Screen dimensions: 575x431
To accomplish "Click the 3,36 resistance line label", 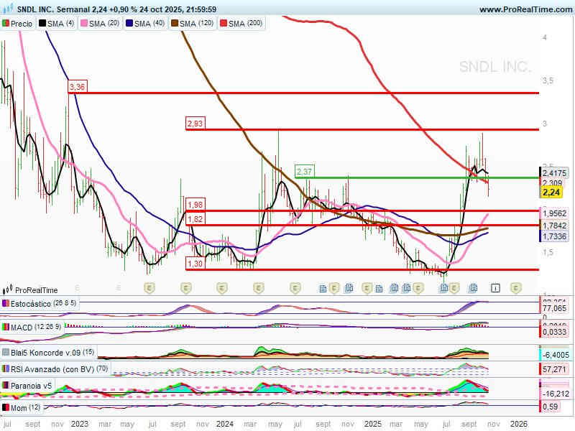I will tap(76, 87).
